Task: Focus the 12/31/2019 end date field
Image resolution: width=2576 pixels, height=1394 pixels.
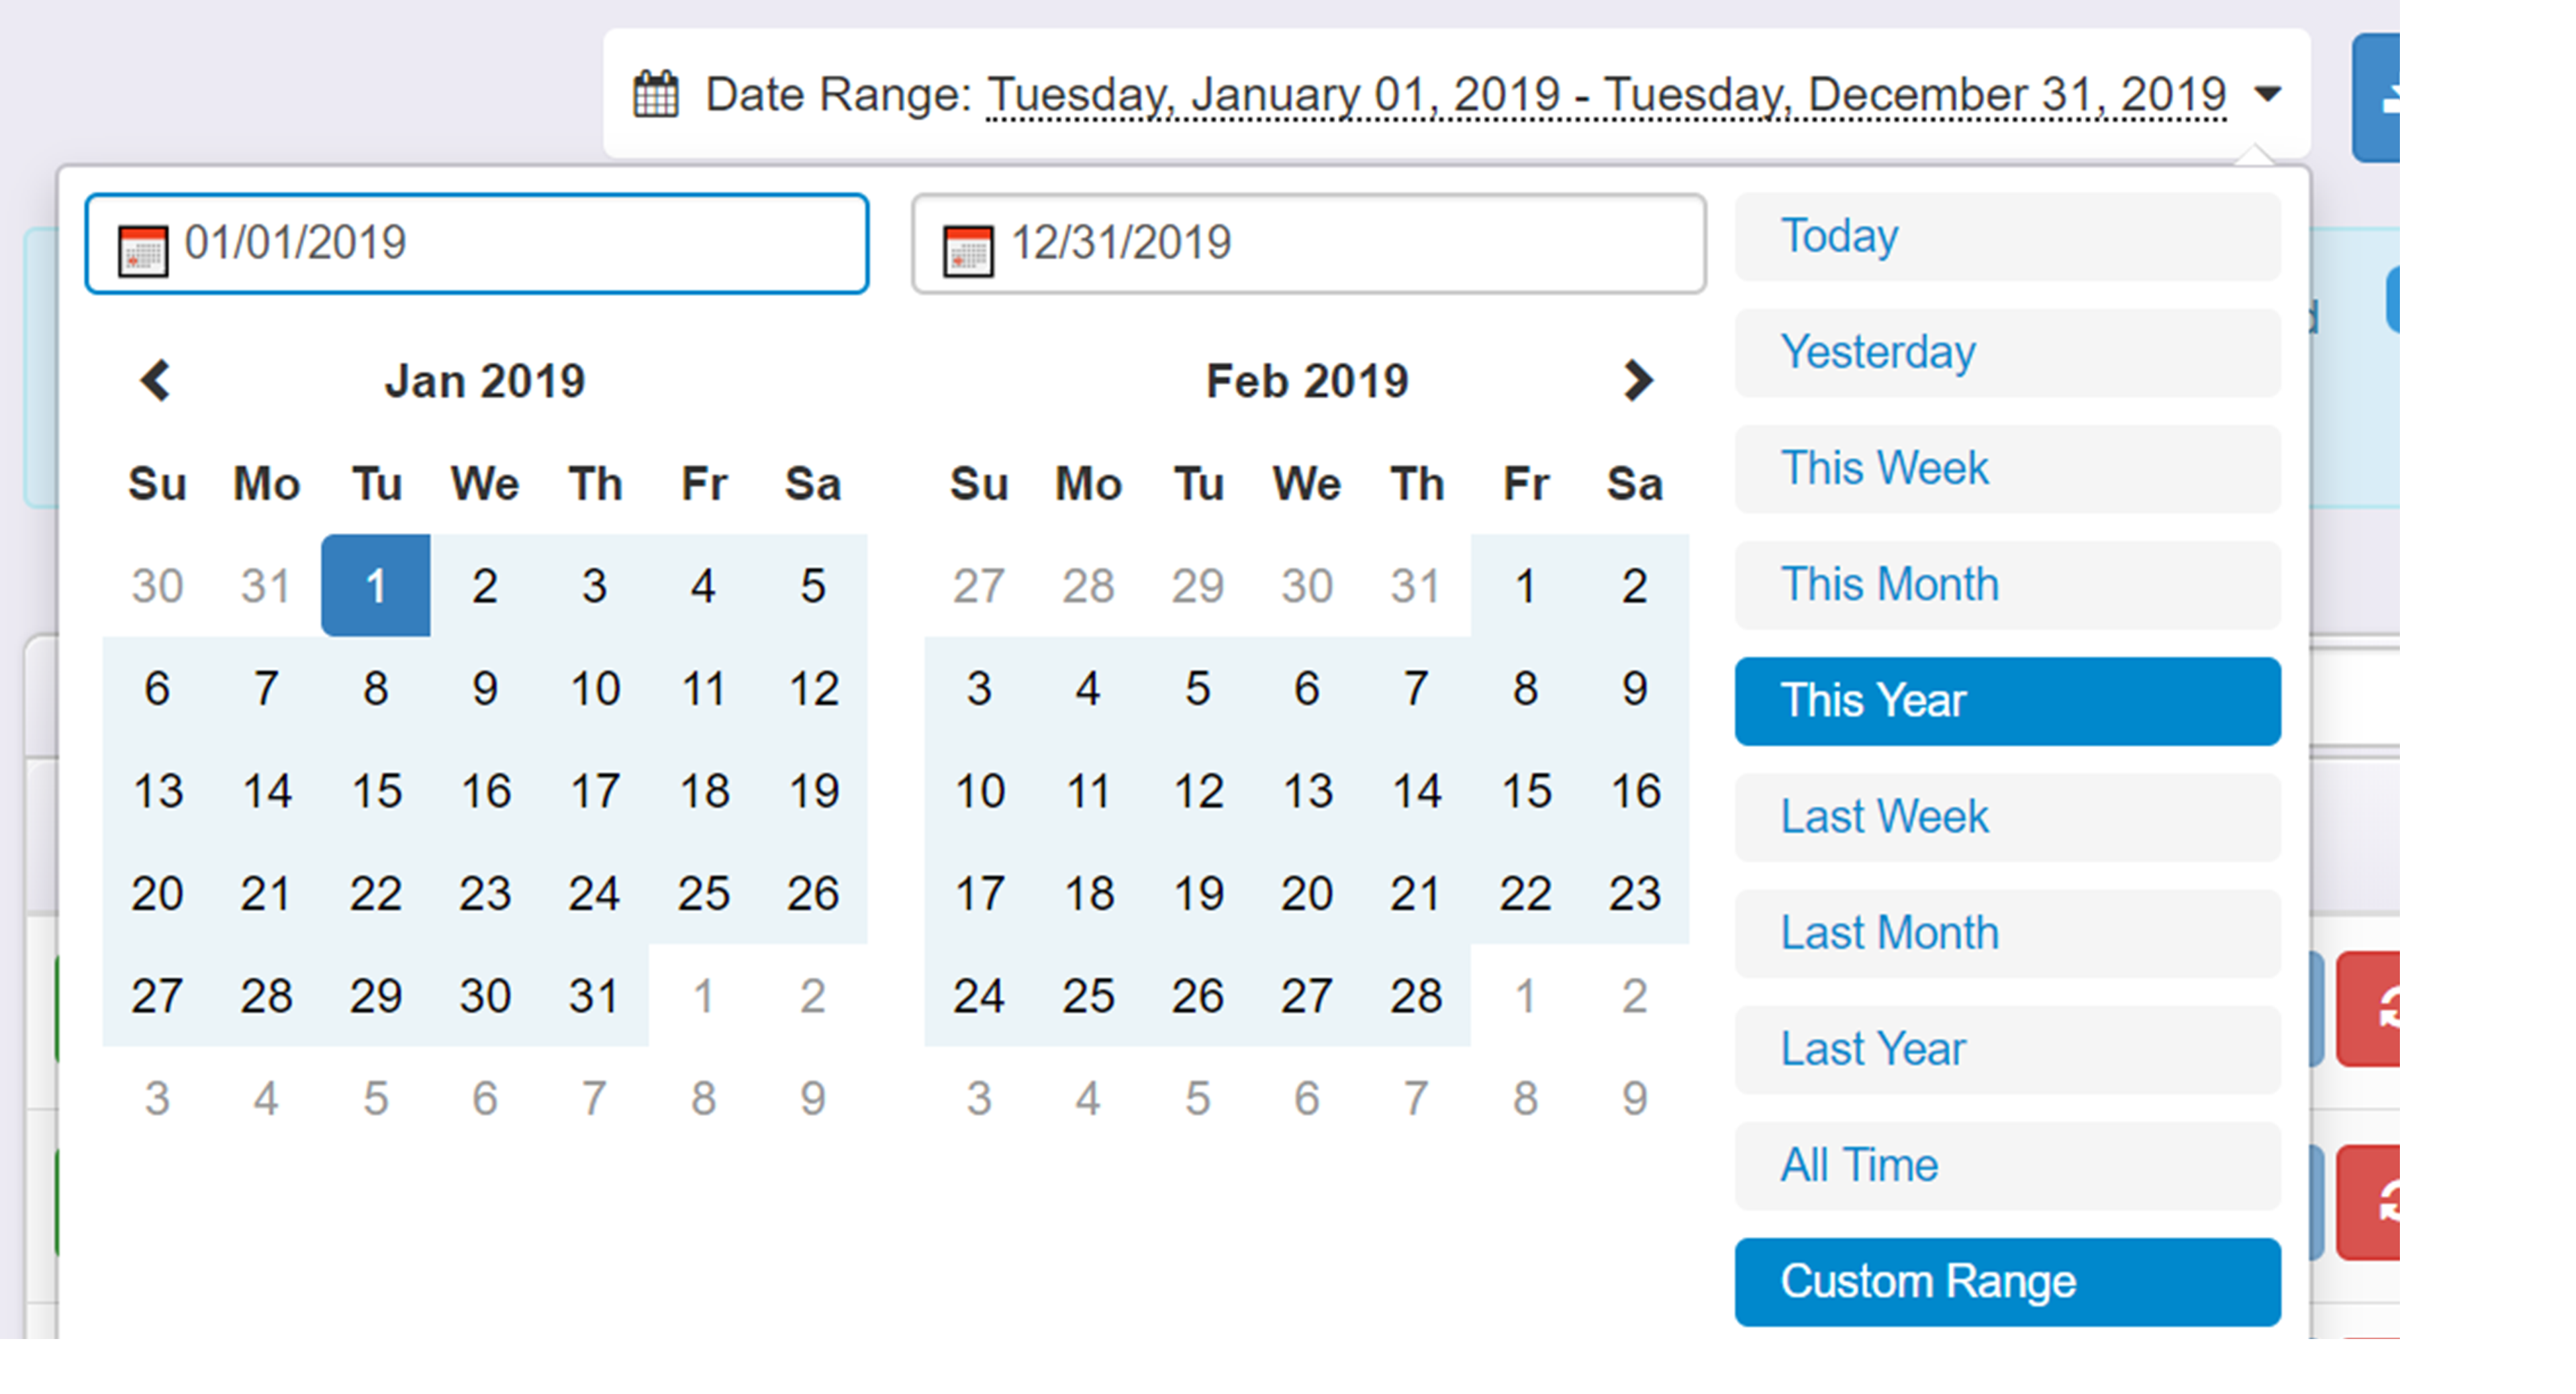Action: (x=1309, y=244)
